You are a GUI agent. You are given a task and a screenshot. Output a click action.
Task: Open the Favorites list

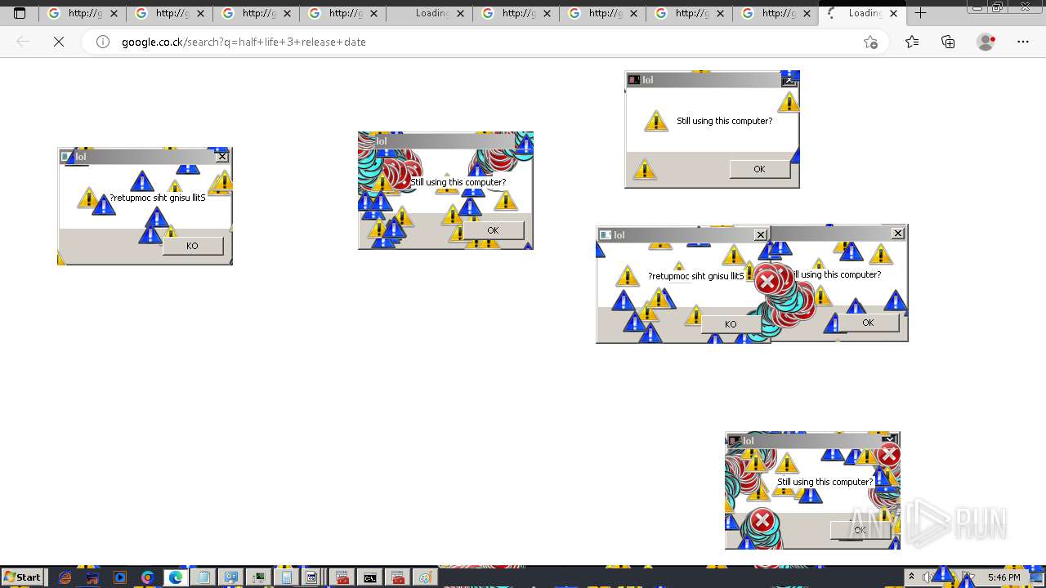912,42
